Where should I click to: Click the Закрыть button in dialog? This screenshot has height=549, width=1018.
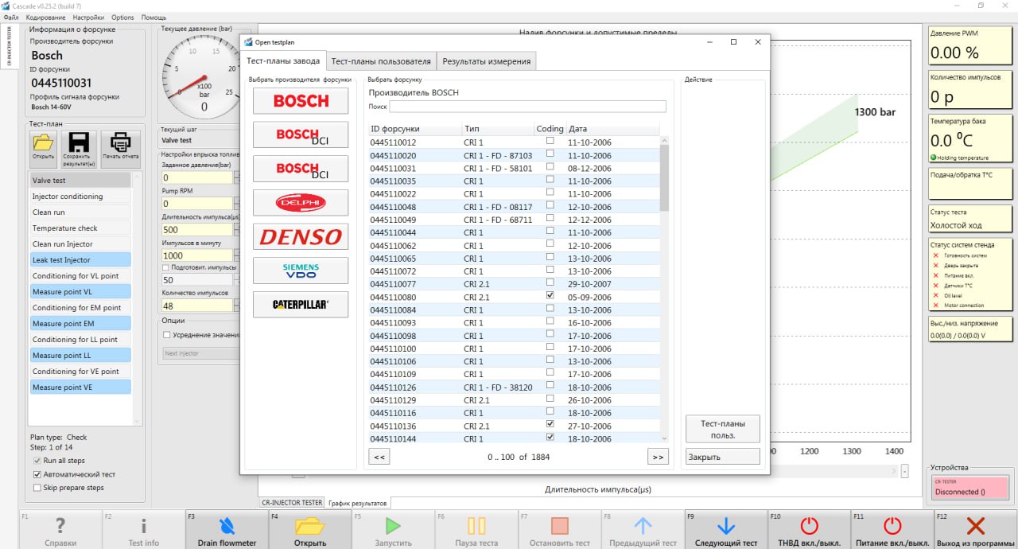pos(722,457)
